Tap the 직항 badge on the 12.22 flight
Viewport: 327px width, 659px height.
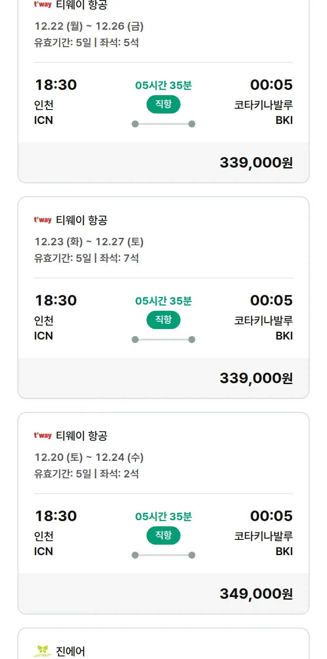click(163, 104)
